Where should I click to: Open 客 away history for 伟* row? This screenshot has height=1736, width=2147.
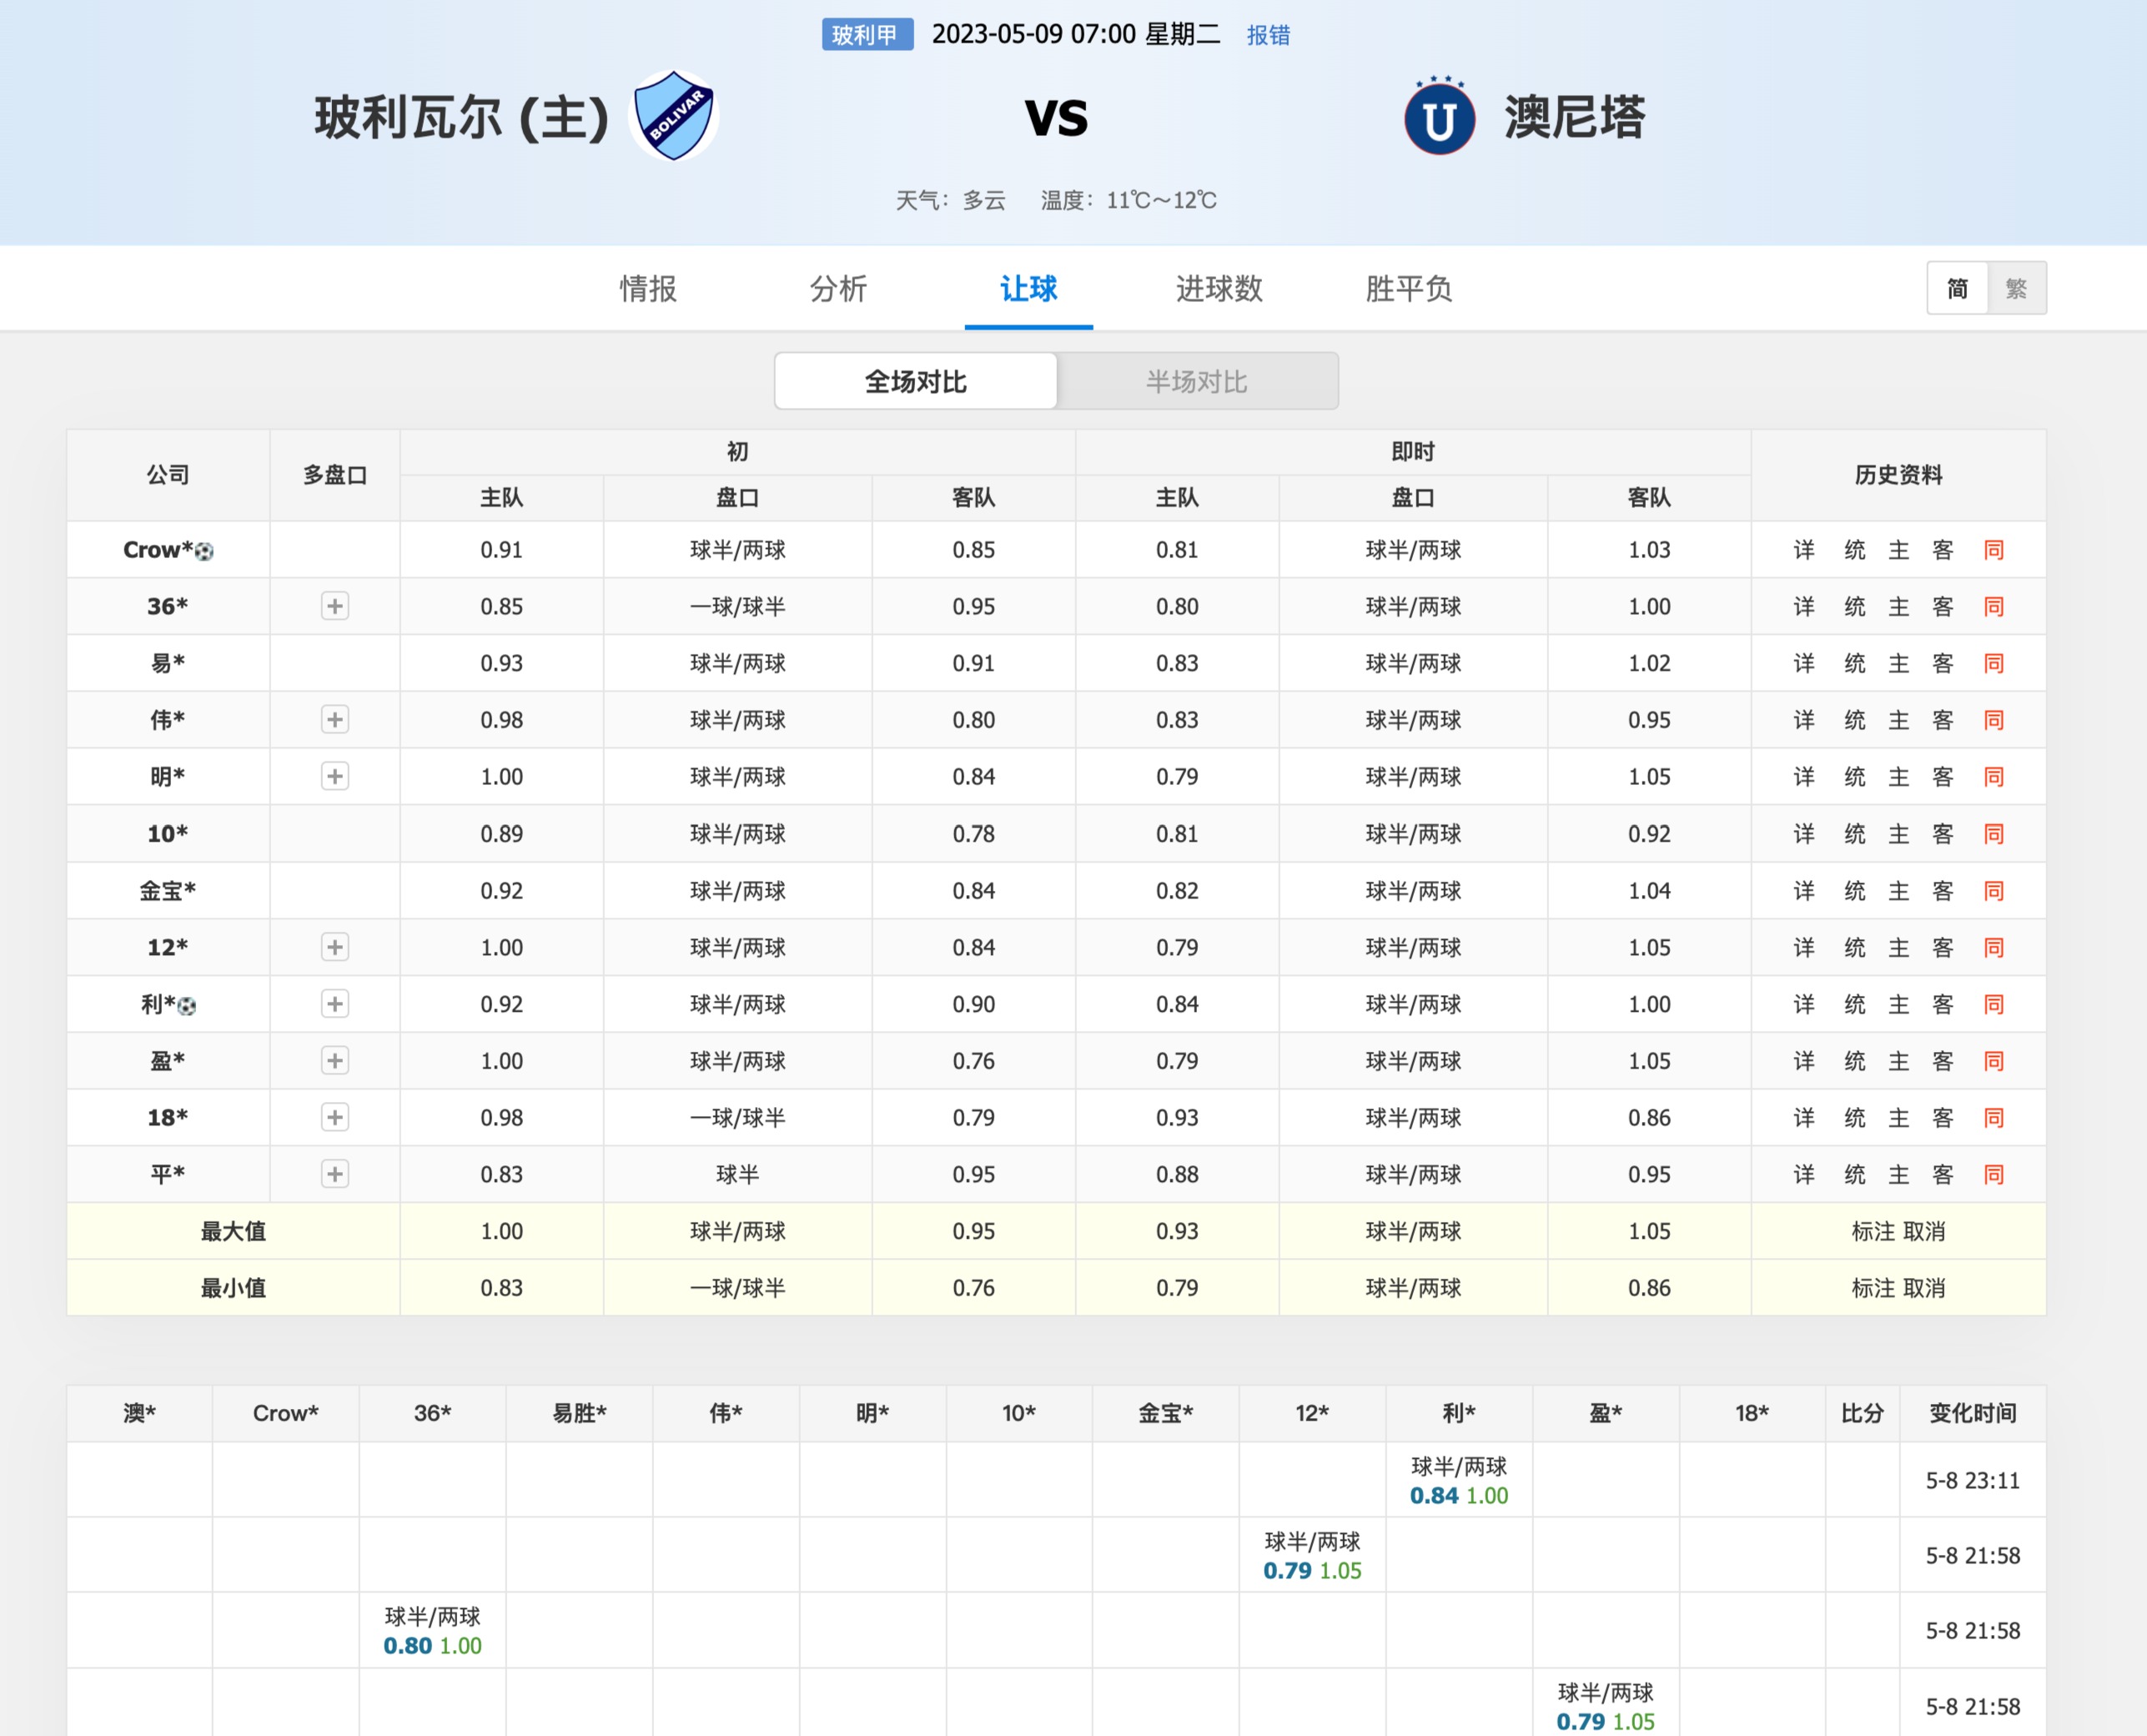click(1943, 720)
